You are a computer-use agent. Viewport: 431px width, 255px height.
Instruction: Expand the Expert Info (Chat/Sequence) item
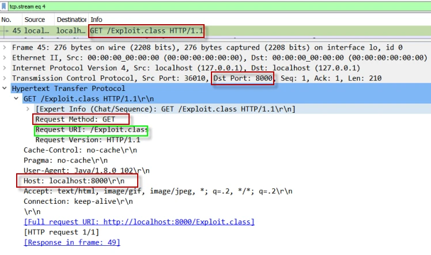click(x=28, y=109)
